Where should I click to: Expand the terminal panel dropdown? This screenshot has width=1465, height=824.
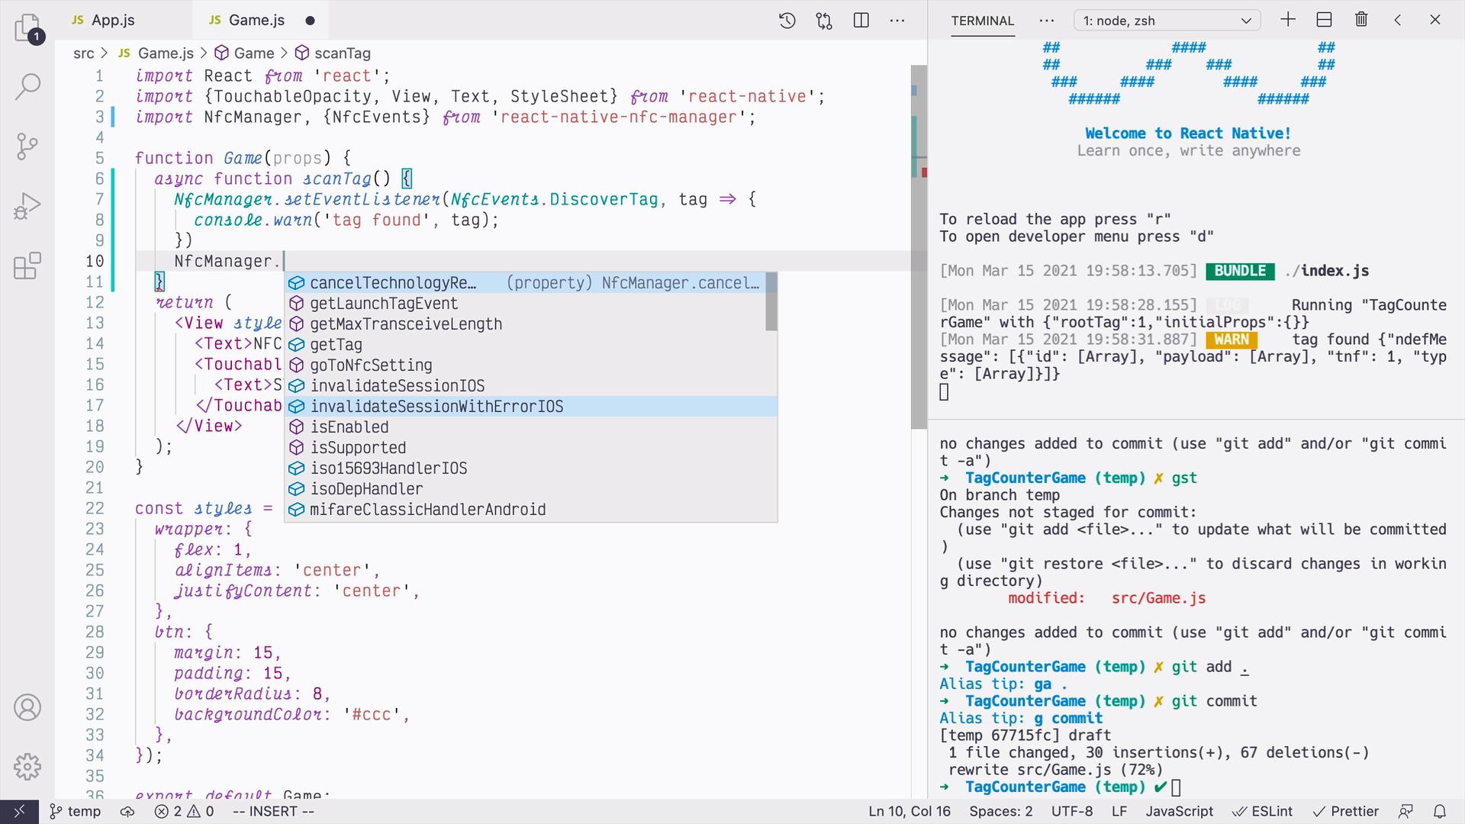coord(1246,20)
